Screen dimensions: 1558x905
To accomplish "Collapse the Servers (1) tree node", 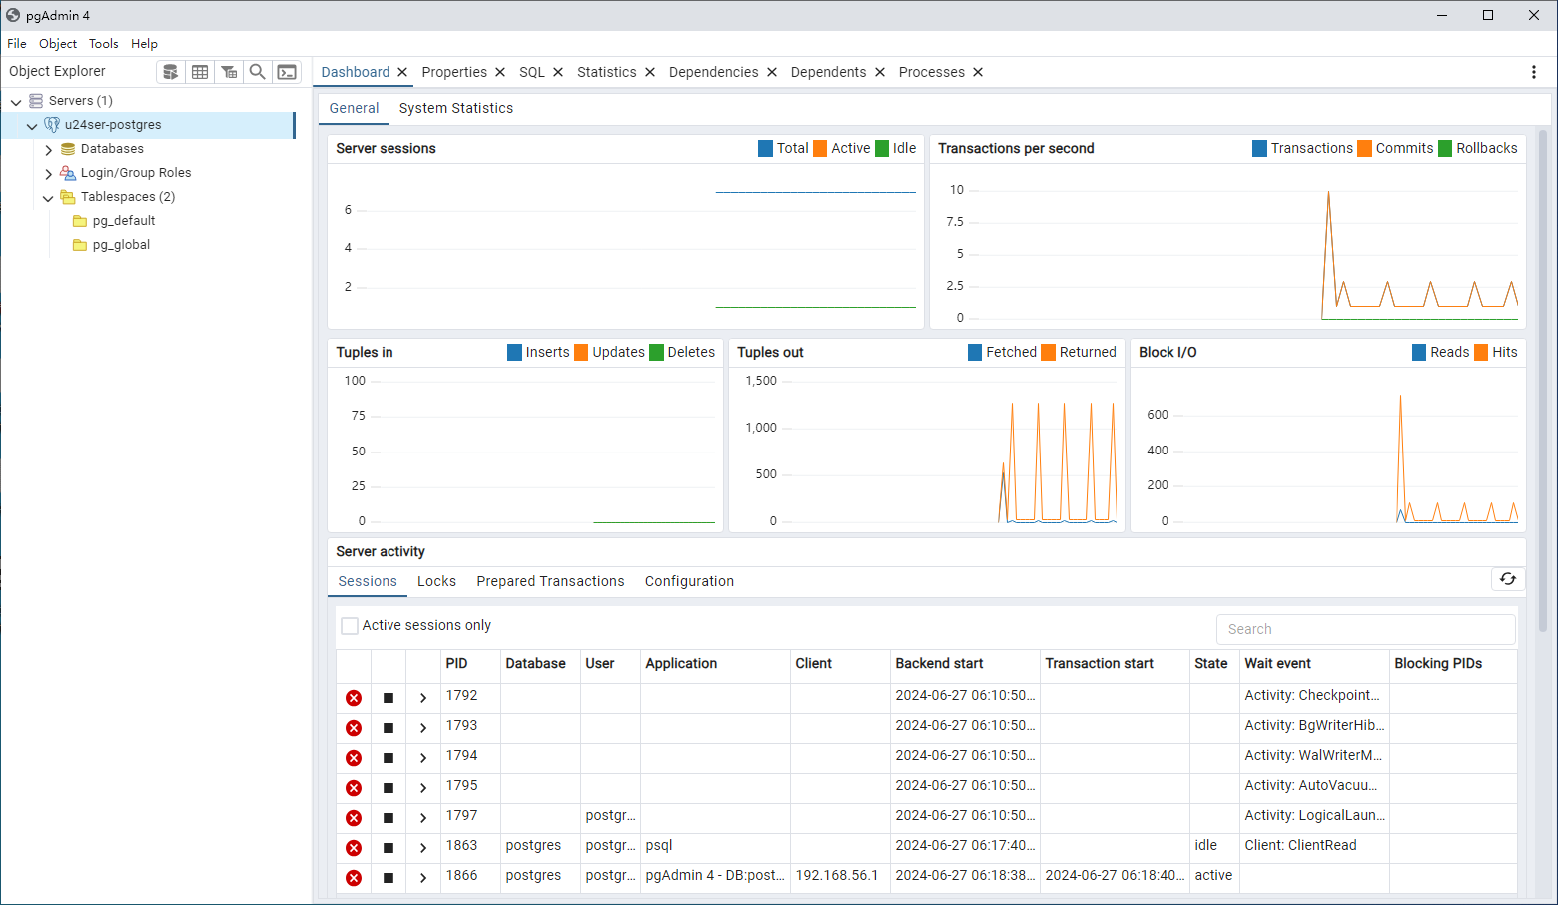I will [16, 101].
